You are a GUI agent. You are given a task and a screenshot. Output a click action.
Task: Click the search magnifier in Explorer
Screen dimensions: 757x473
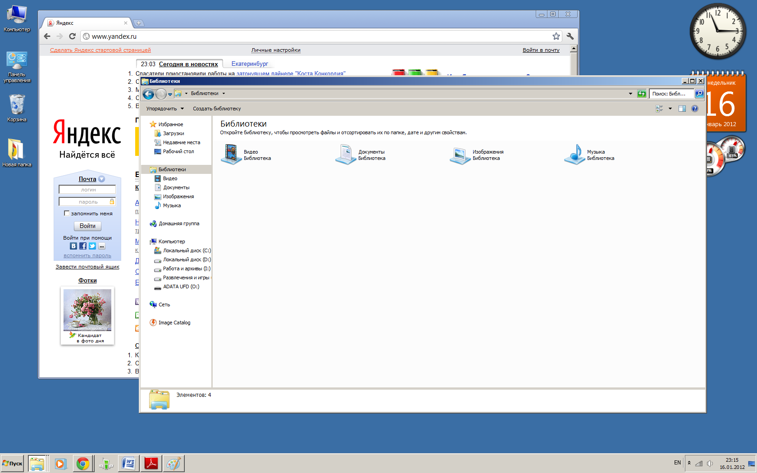pos(699,94)
